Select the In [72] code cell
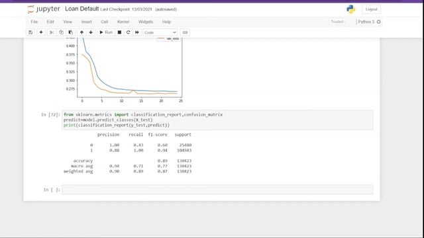The height and width of the screenshot is (238, 424). 217,120
